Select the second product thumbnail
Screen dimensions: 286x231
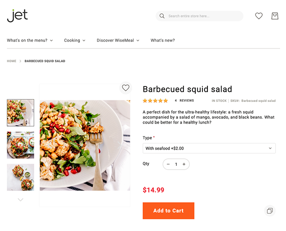20,145
